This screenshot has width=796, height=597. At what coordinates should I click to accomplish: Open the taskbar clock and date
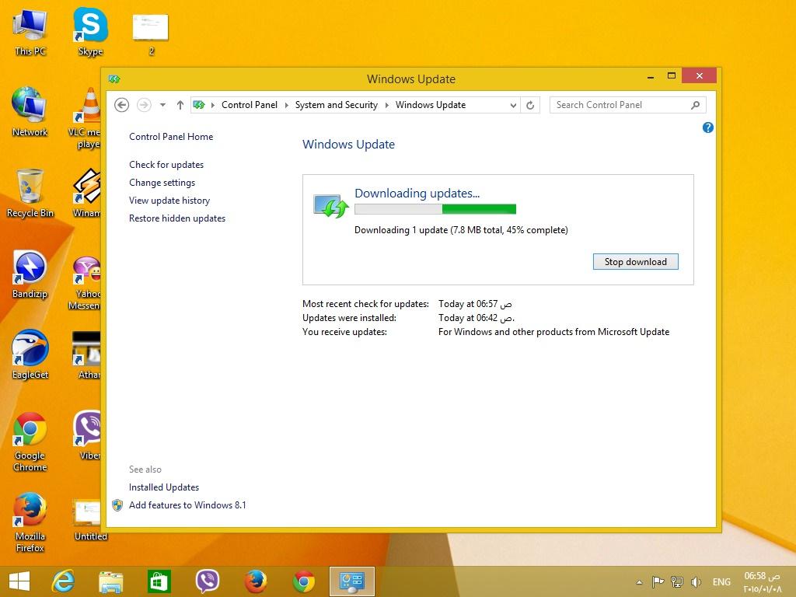coord(763,582)
